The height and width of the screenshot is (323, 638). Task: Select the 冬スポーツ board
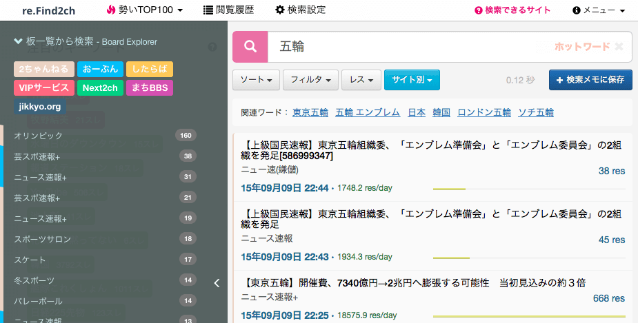pyautogui.click(x=105, y=280)
